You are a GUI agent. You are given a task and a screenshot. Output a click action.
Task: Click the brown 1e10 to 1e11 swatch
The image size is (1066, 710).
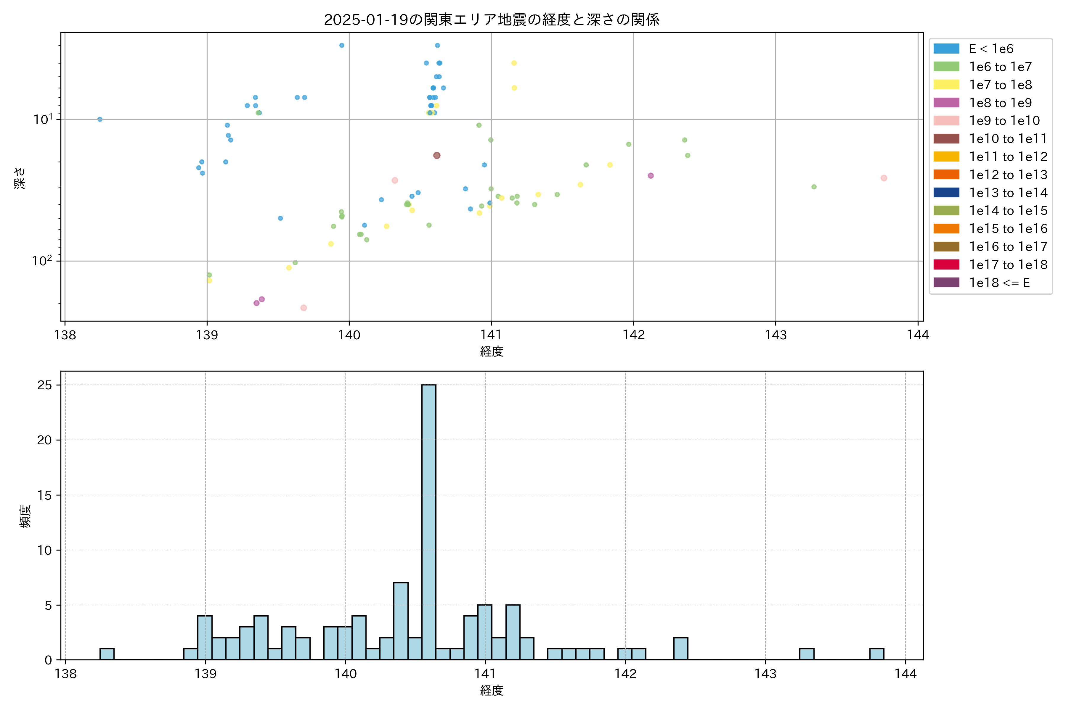(x=946, y=138)
